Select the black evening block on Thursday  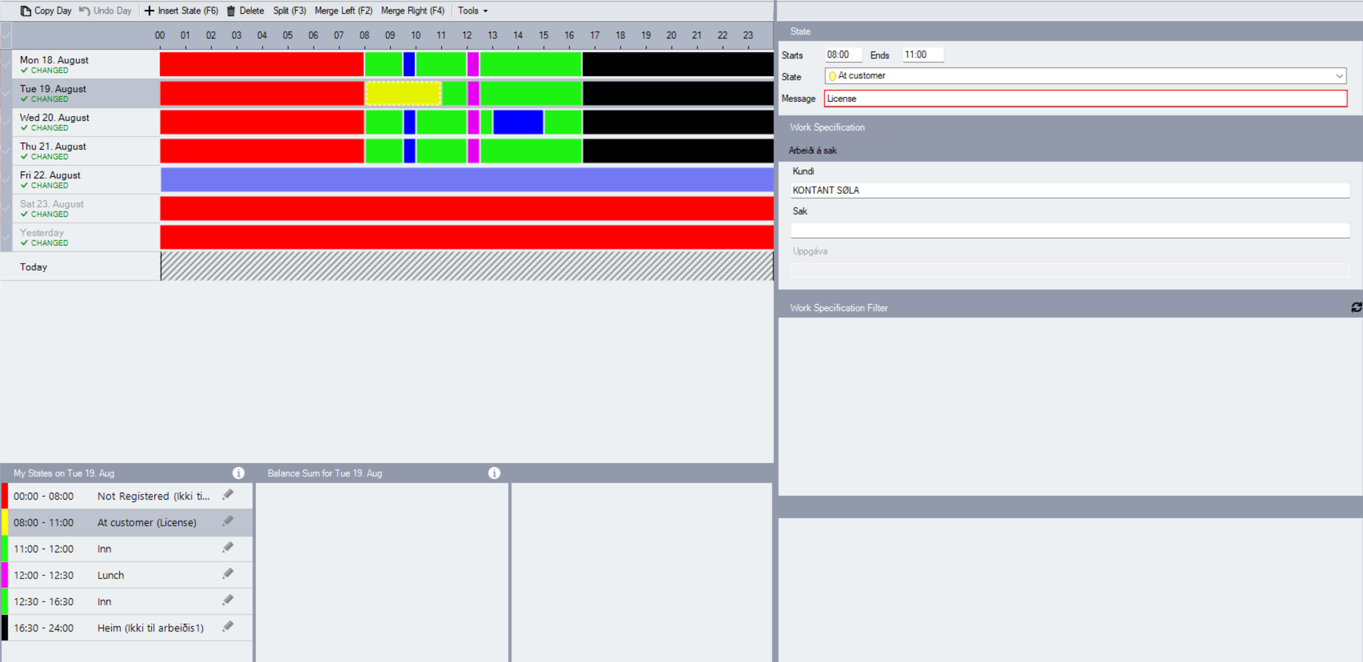pyautogui.click(x=678, y=151)
